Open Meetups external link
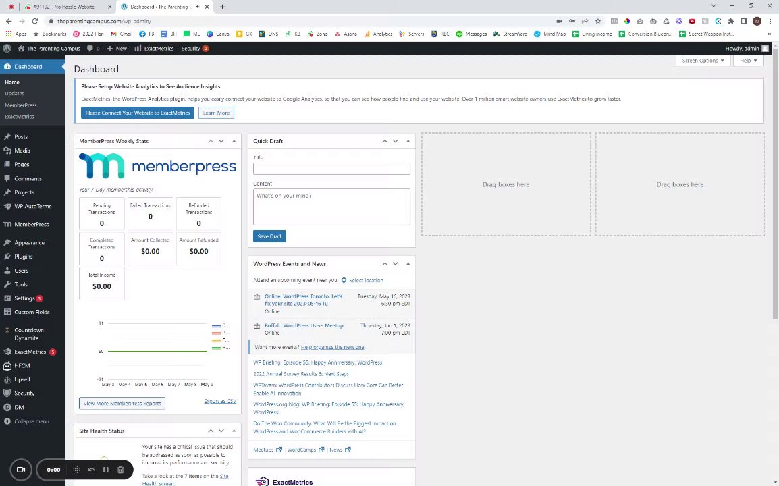779x486 pixels. (268, 450)
